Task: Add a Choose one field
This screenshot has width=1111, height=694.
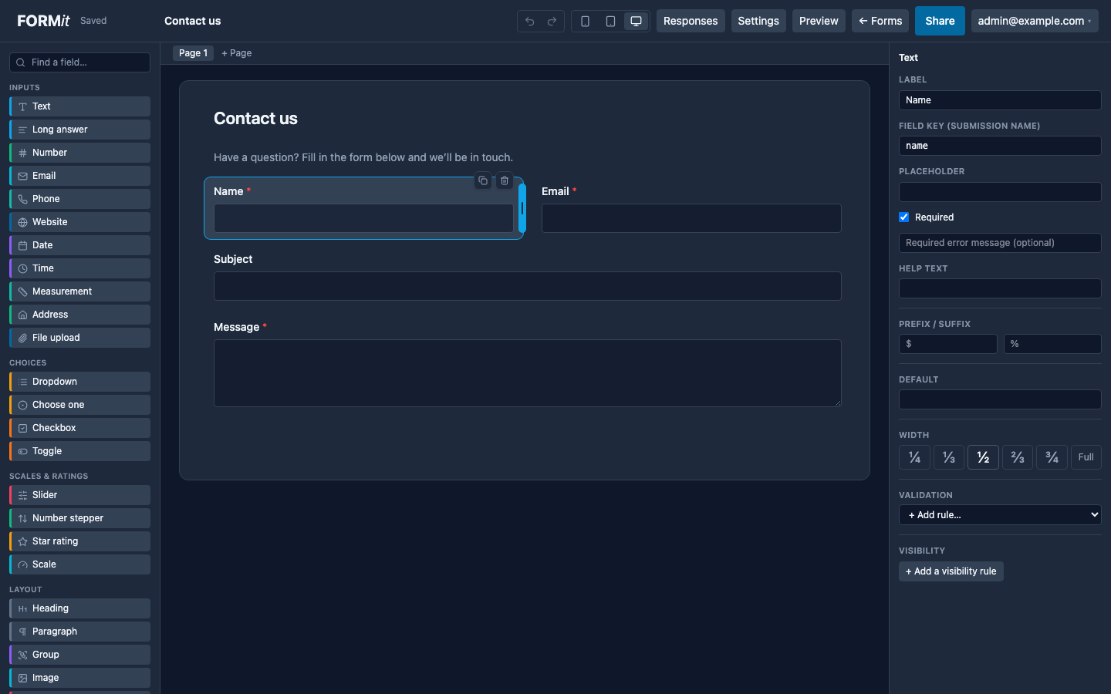Action: coord(79,405)
